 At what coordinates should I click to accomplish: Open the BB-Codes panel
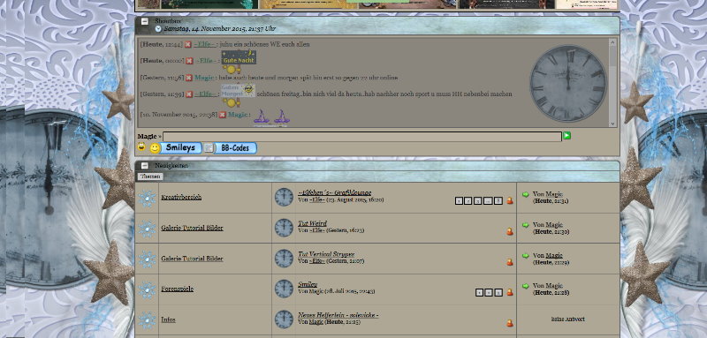coord(235,148)
